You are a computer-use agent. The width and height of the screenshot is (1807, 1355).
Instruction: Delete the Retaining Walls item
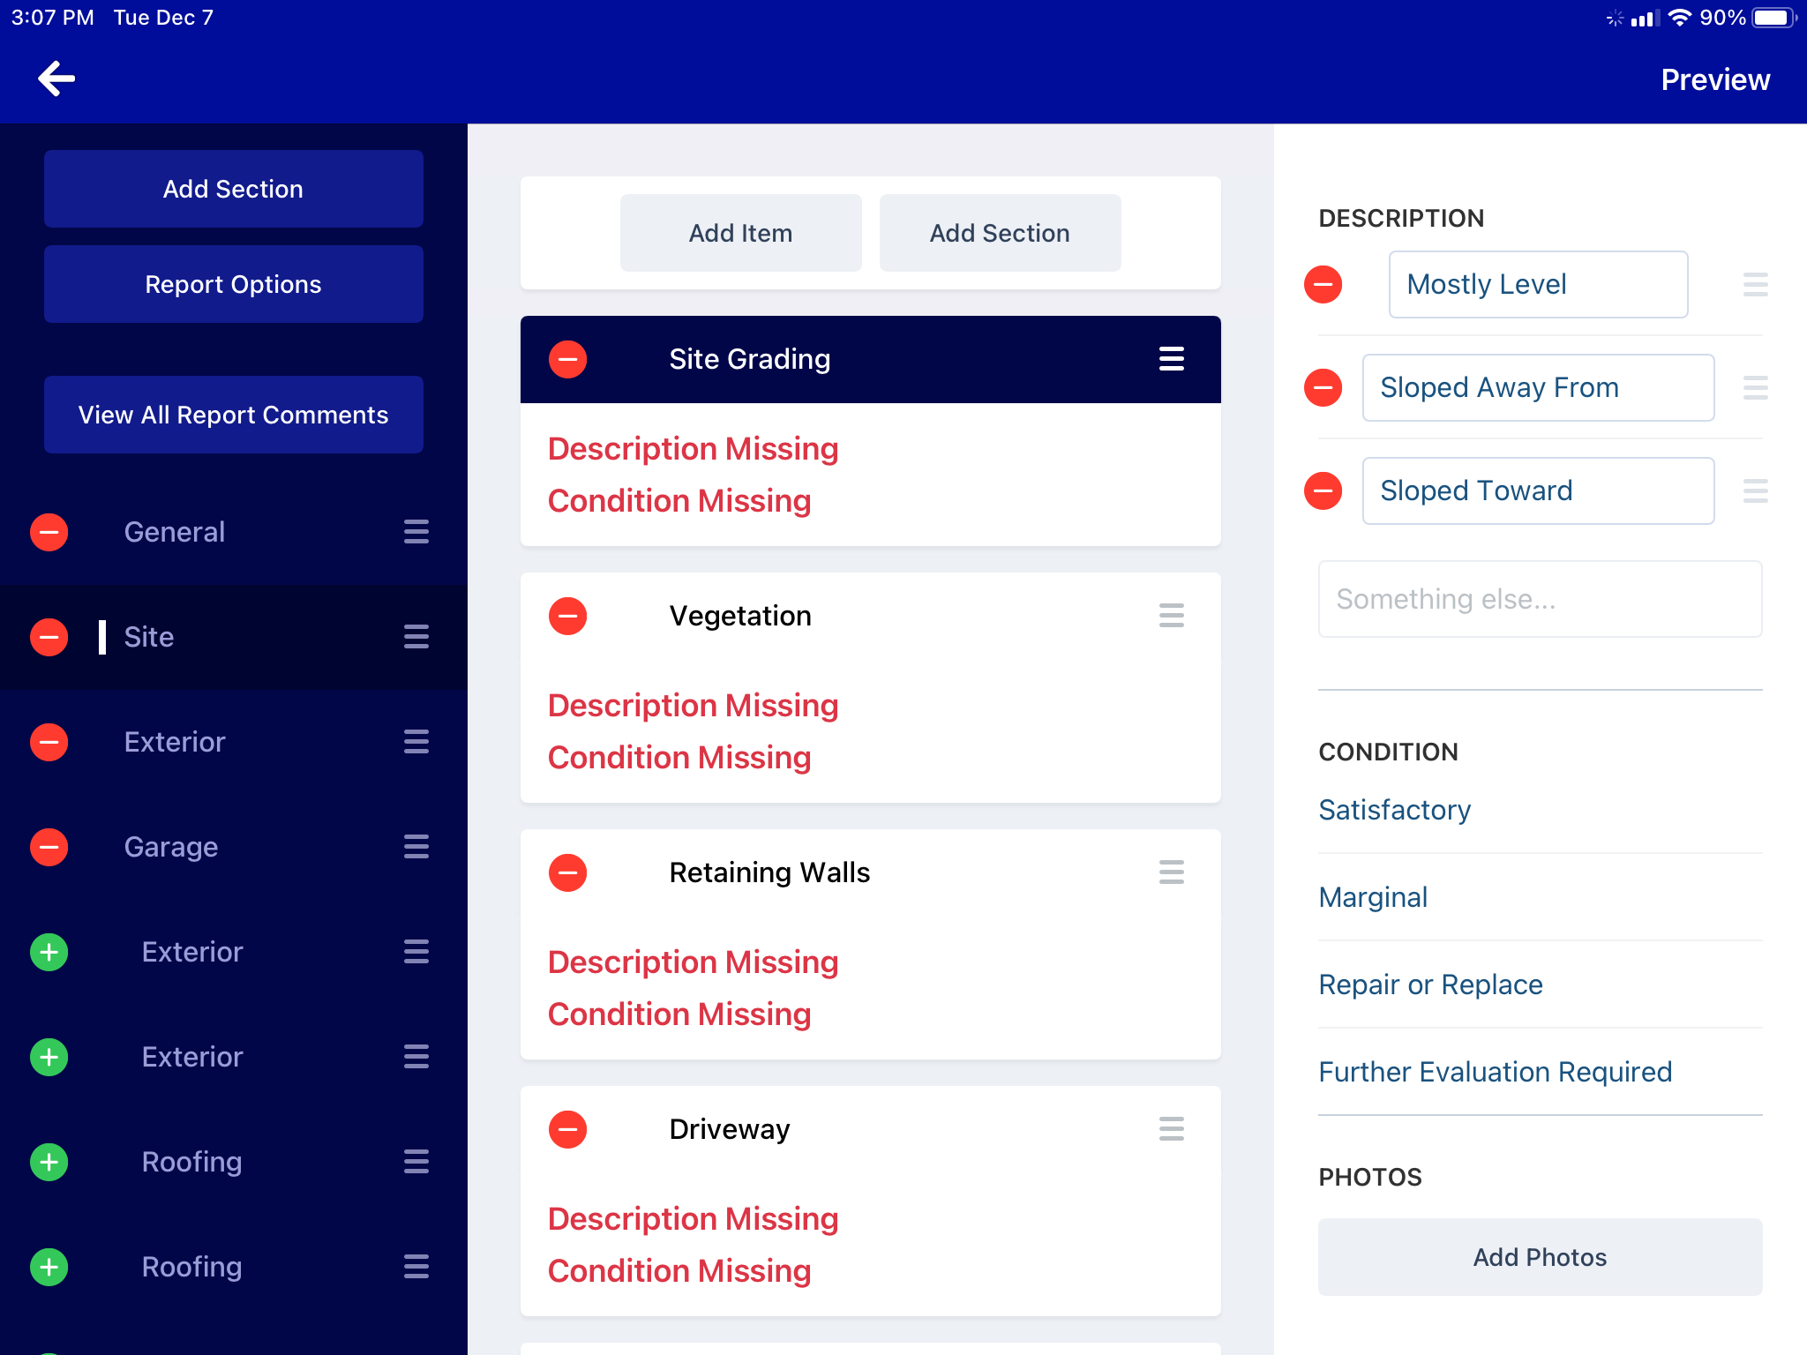(x=568, y=873)
